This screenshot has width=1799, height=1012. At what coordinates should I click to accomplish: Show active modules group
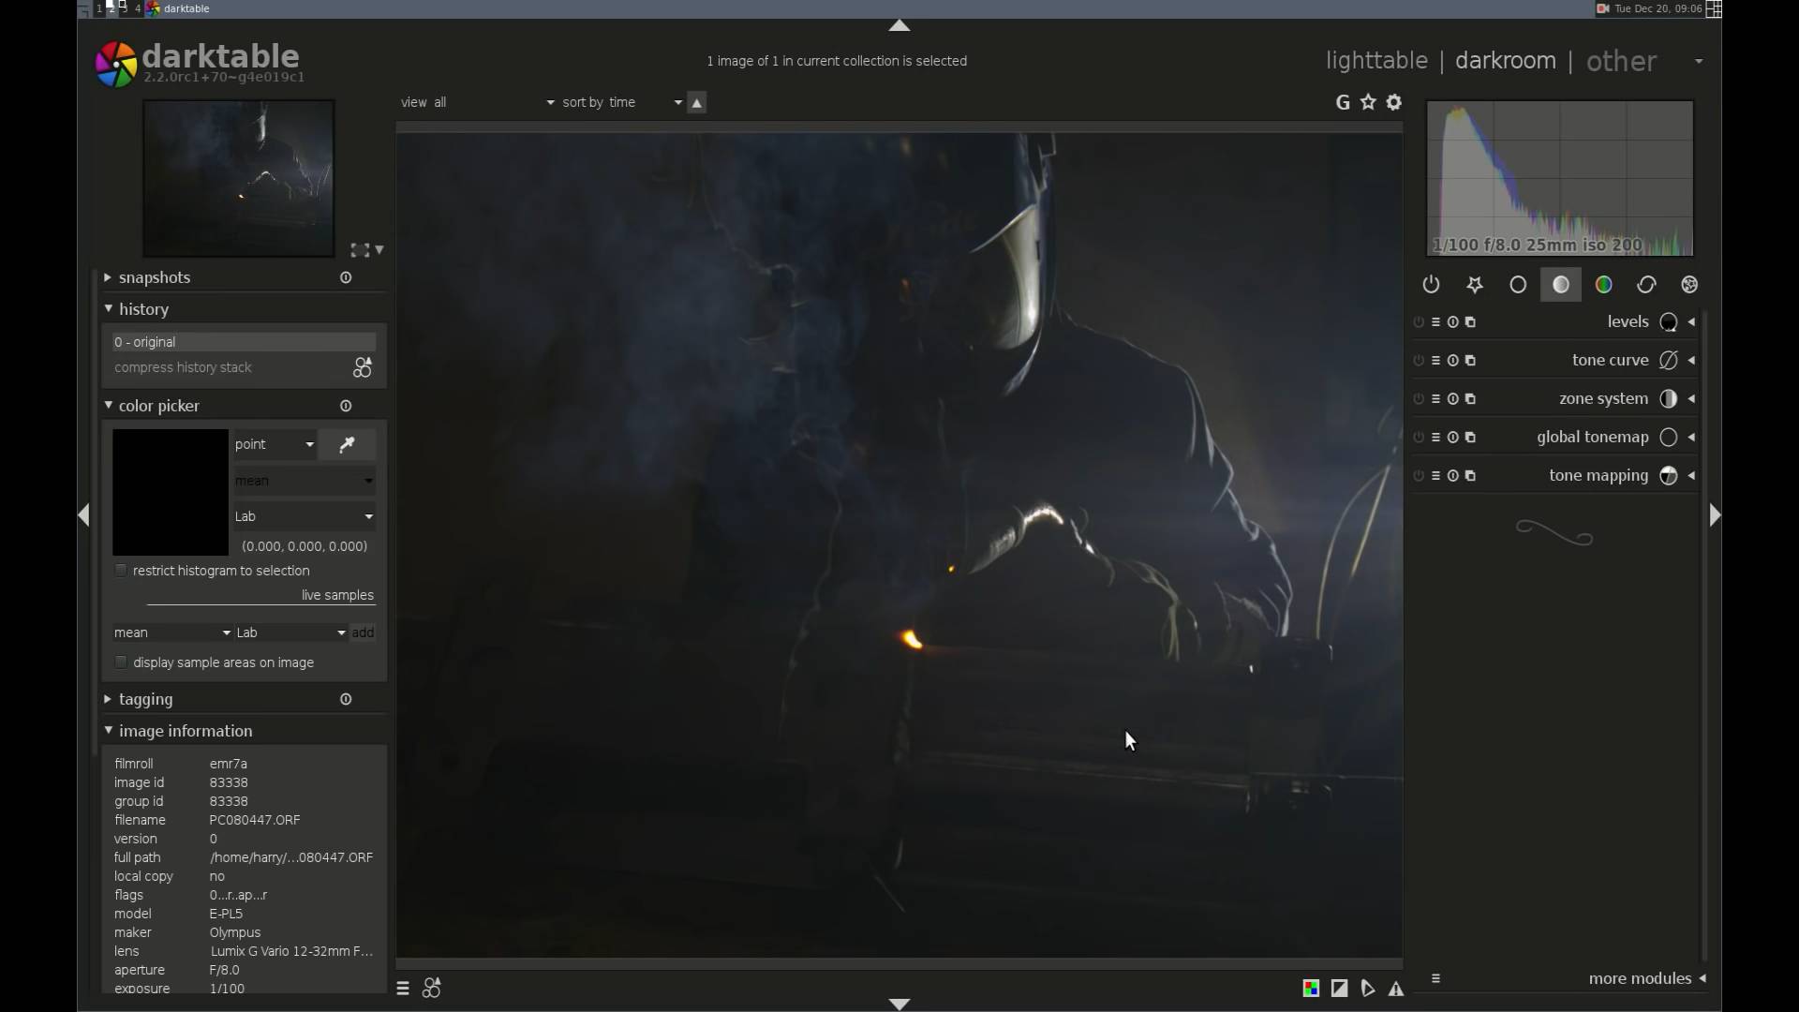[x=1431, y=285]
